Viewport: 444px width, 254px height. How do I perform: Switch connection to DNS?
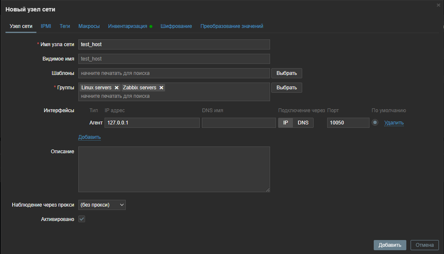(x=303, y=123)
